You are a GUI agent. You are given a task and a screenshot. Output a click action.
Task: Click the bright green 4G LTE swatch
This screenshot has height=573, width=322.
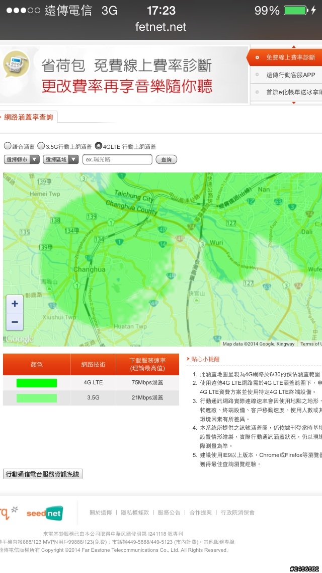[36, 383]
